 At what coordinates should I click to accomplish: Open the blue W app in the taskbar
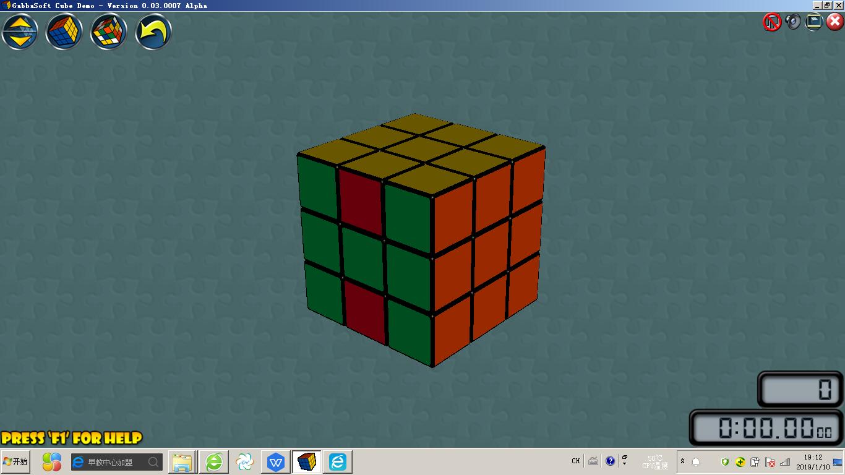(276, 462)
